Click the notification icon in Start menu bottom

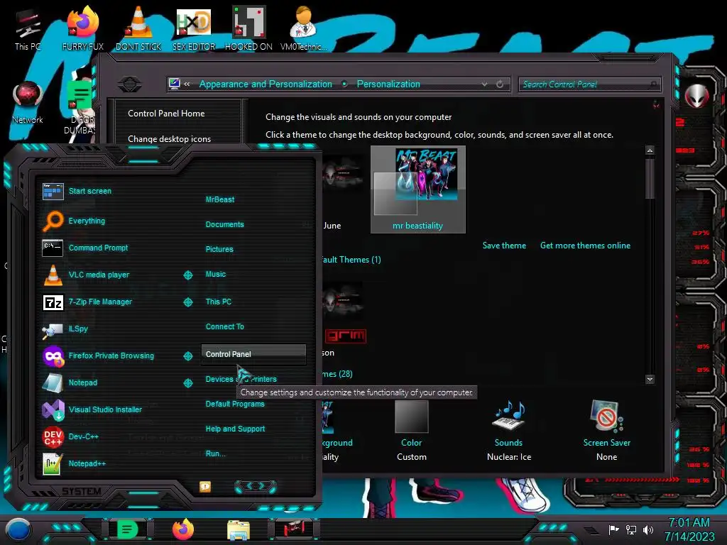[205, 486]
